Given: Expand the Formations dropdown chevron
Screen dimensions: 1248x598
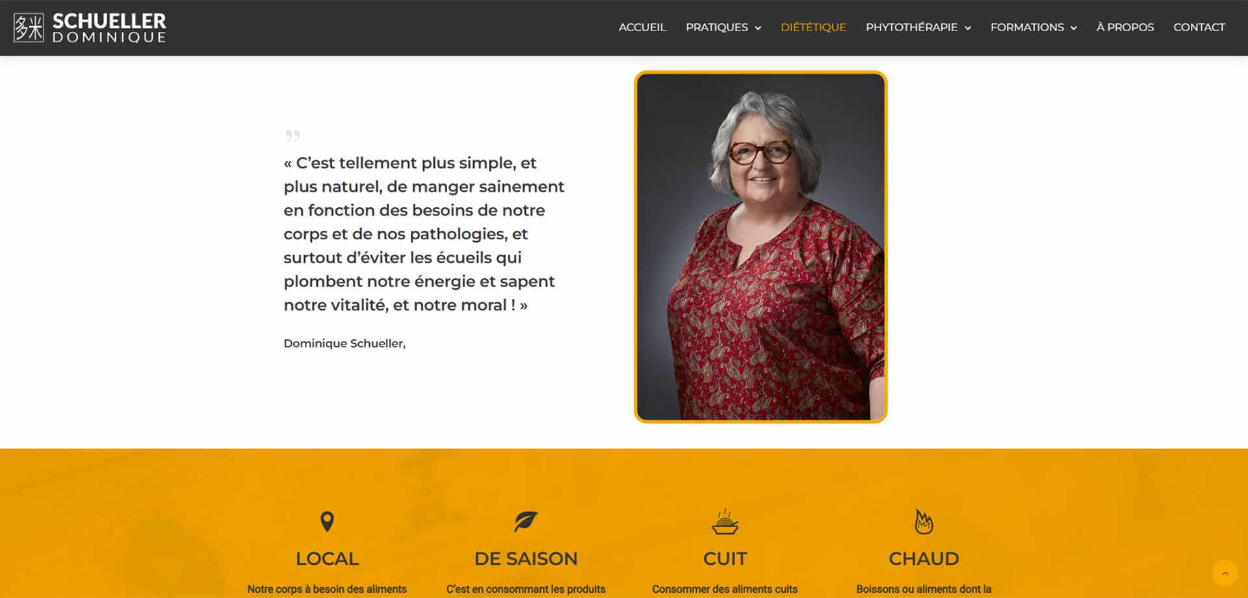Looking at the screenshot, I should coord(1074,28).
